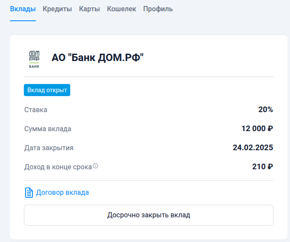Open the Договор вклада link

tap(62, 193)
